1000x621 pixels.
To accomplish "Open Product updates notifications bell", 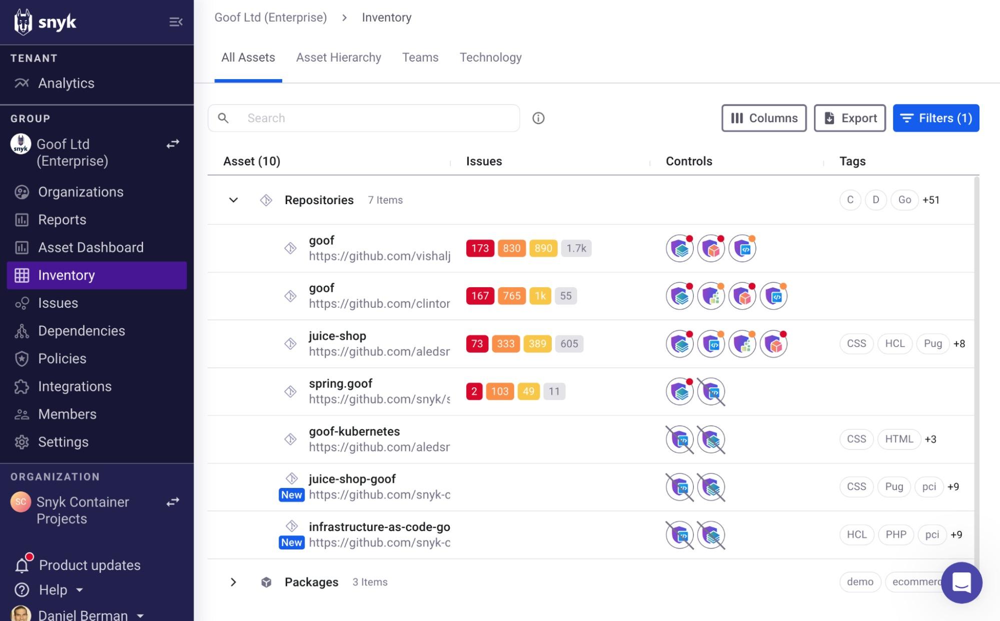I will tap(22, 564).
